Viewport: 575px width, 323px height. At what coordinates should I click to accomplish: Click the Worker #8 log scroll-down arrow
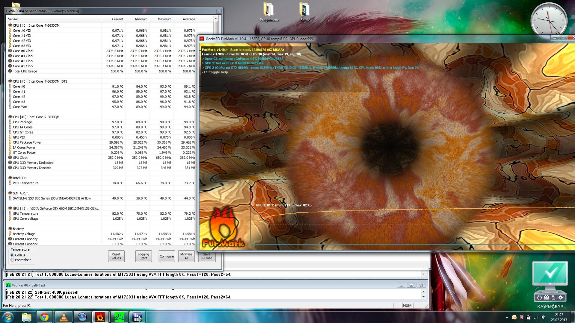[423, 297]
